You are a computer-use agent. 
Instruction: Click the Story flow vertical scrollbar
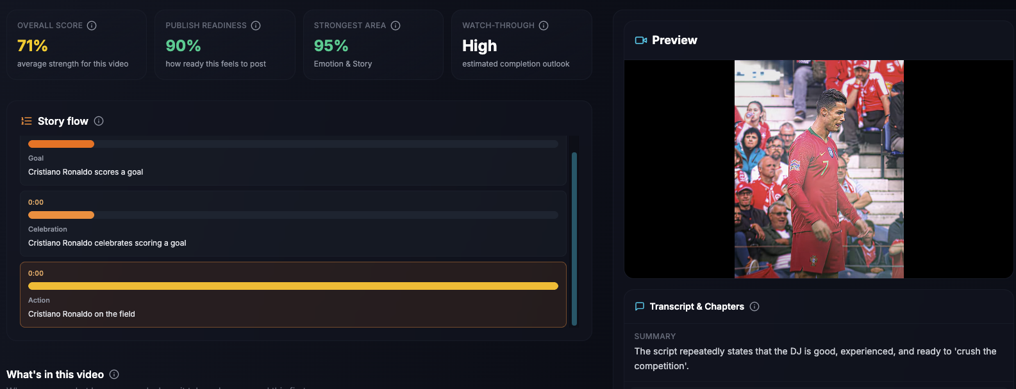pos(574,239)
